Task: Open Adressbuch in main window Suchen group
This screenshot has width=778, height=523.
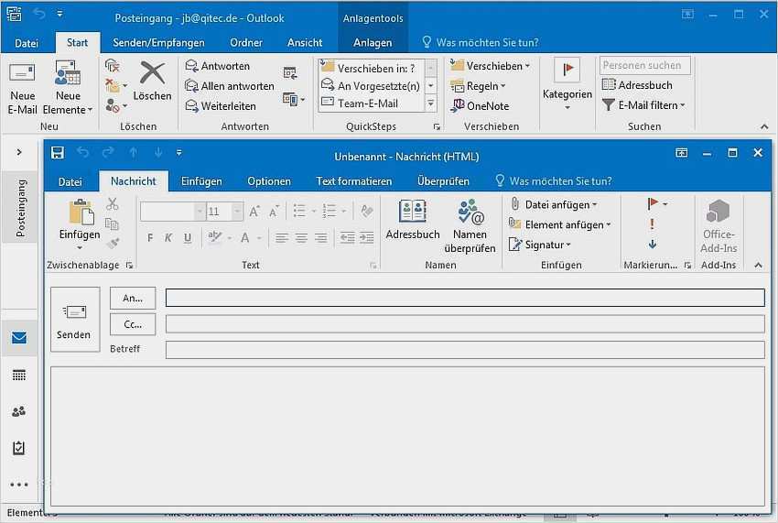Action: click(x=637, y=85)
